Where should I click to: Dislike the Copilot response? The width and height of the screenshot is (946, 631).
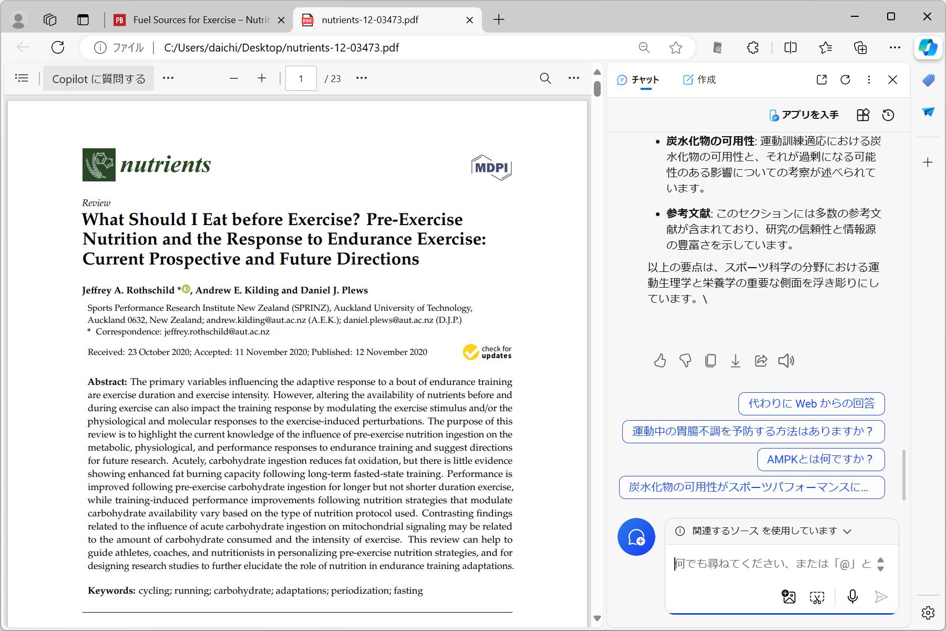coord(685,361)
